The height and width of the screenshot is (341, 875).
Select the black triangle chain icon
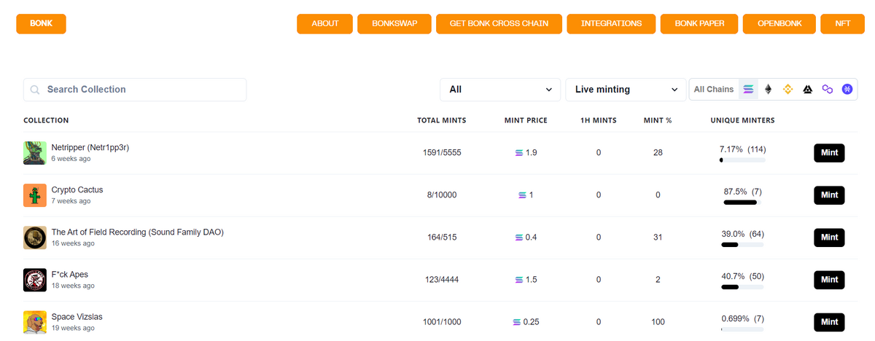807,90
